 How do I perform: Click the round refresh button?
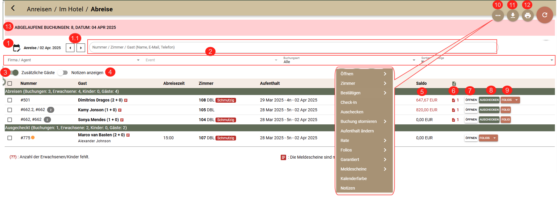click(544, 15)
